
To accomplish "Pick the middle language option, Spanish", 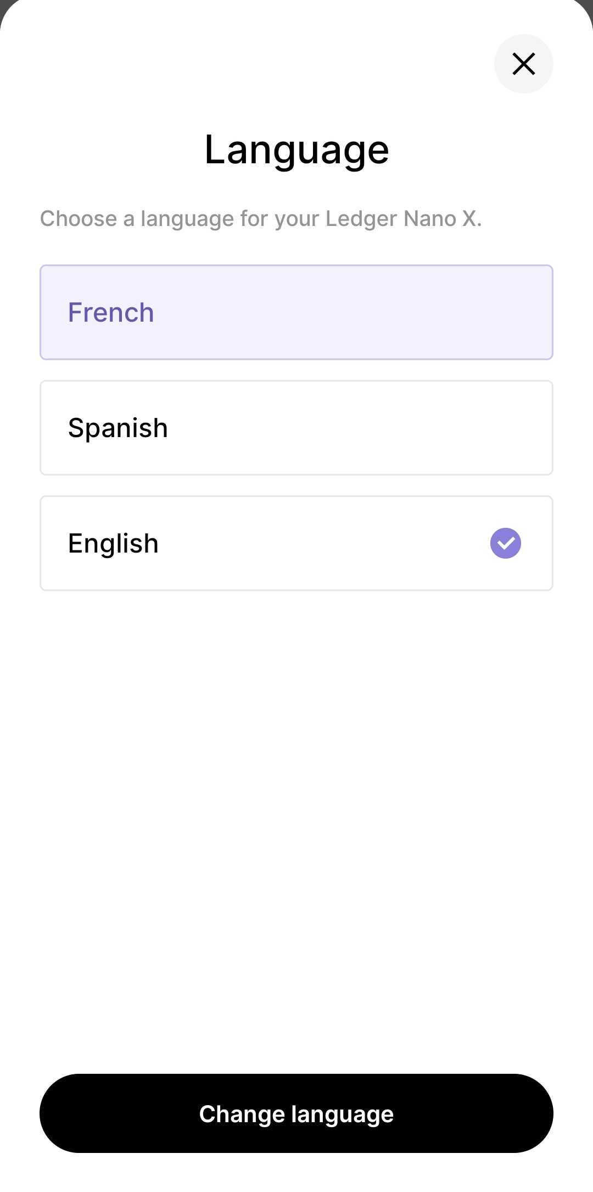I will click(296, 428).
